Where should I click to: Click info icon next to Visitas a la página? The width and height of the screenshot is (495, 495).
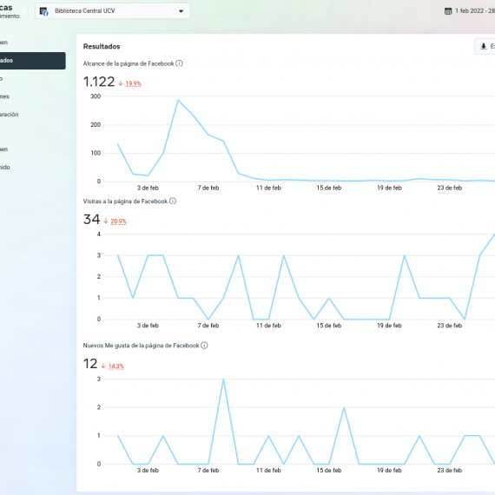pyautogui.click(x=173, y=201)
